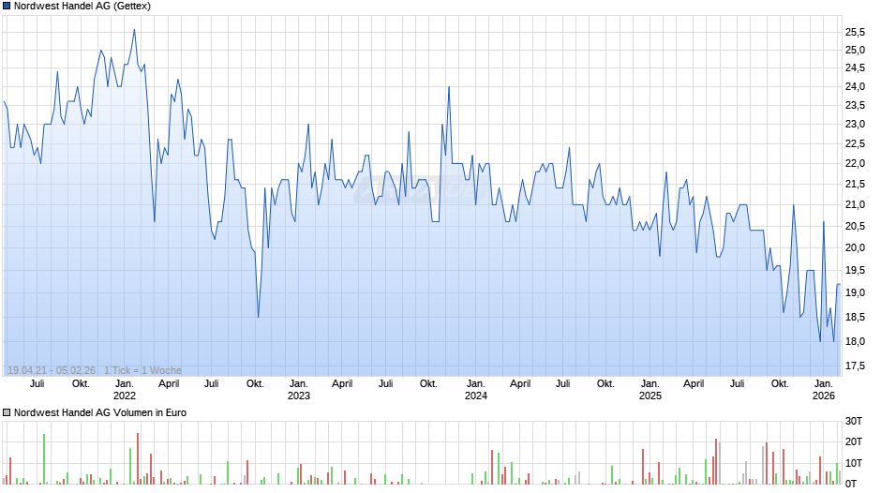The height and width of the screenshot is (493, 881).
Task: Click the 24,0 price axis label
Action: [855, 86]
